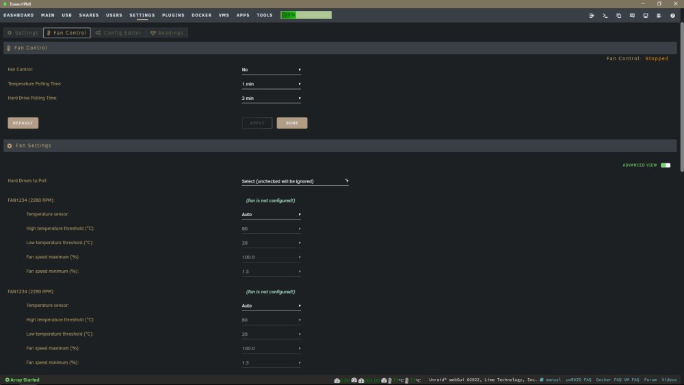Open the Forum link in footer
Image resolution: width=684 pixels, height=385 pixels.
tap(650, 380)
